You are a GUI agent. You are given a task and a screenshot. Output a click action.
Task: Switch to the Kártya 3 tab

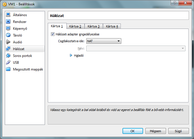point(94,26)
